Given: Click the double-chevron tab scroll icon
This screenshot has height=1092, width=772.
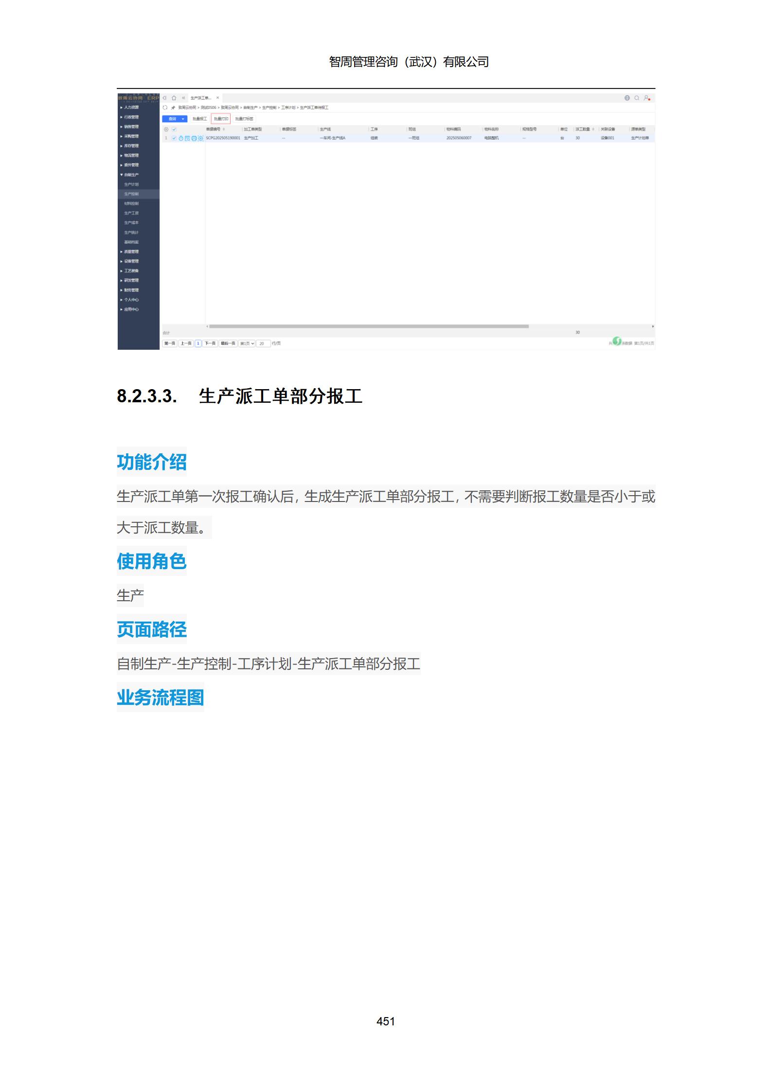Looking at the screenshot, I should [x=183, y=98].
